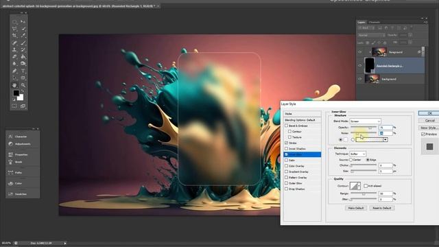Toggle Quick Mask mode icon
439x247 pixels.
pyautogui.click(x=14, y=106)
